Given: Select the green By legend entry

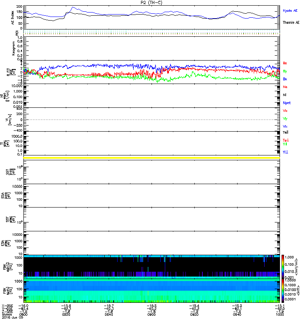Looking at the screenshot, I should pyautogui.click(x=285, y=71).
